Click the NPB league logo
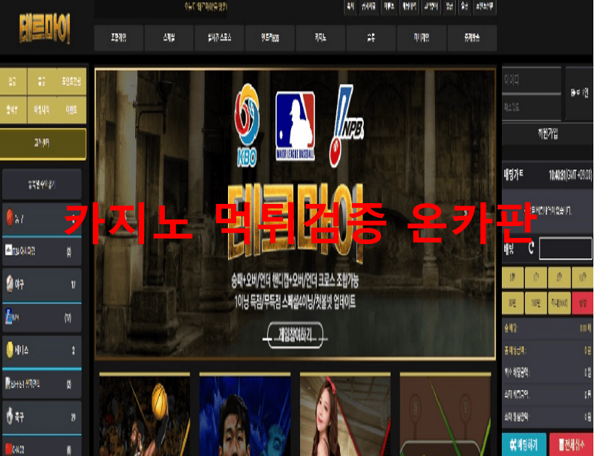This screenshot has height=456, width=594. 346,126
